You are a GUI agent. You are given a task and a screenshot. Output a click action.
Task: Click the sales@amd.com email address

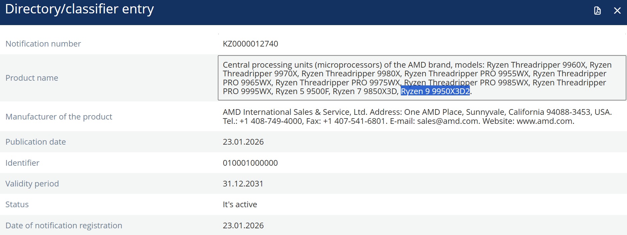pyautogui.click(x=447, y=121)
